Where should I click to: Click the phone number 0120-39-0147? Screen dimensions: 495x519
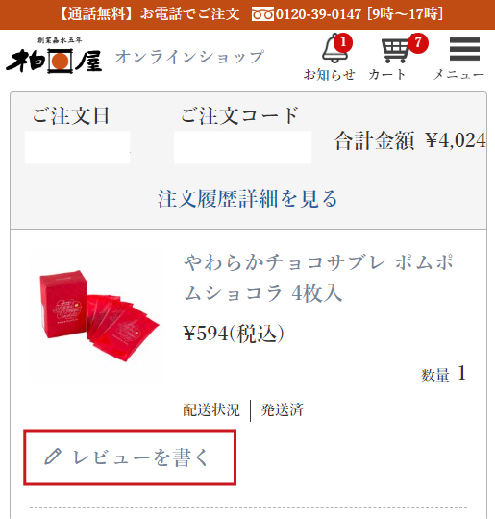(x=318, y=14)
